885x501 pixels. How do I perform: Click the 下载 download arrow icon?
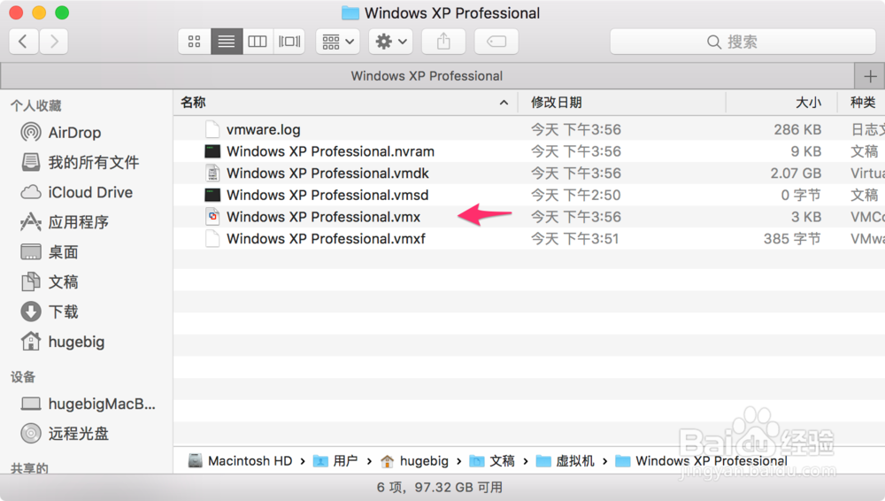(30, 312)
